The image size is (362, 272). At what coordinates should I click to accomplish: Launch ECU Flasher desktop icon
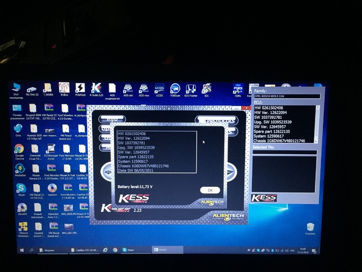191,89
